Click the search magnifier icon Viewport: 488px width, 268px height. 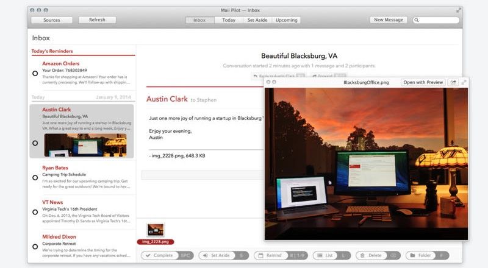tap(417, 20)
